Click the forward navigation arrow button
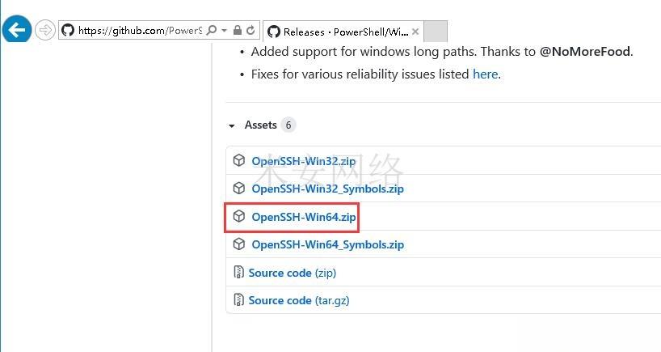 [x=44, y=30]
